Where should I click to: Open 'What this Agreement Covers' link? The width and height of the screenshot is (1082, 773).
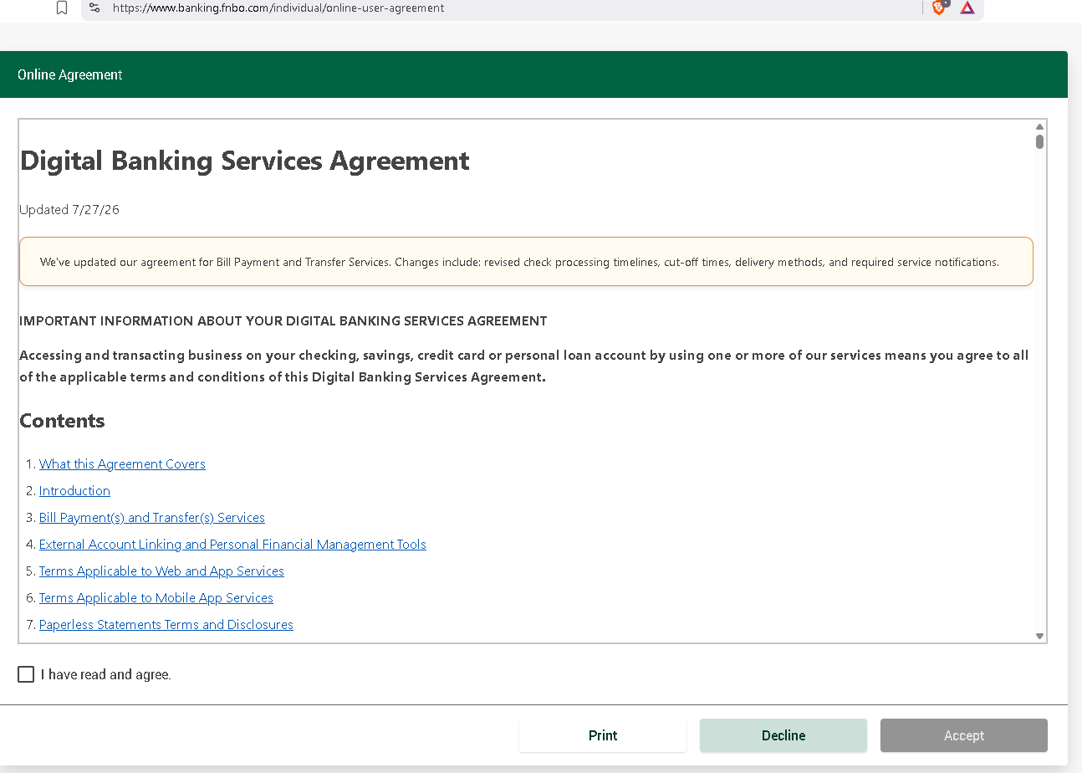(122, 464)
